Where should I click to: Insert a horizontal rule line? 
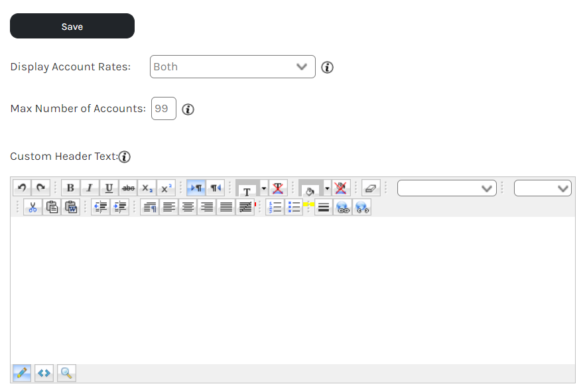(x=324, y=207)
